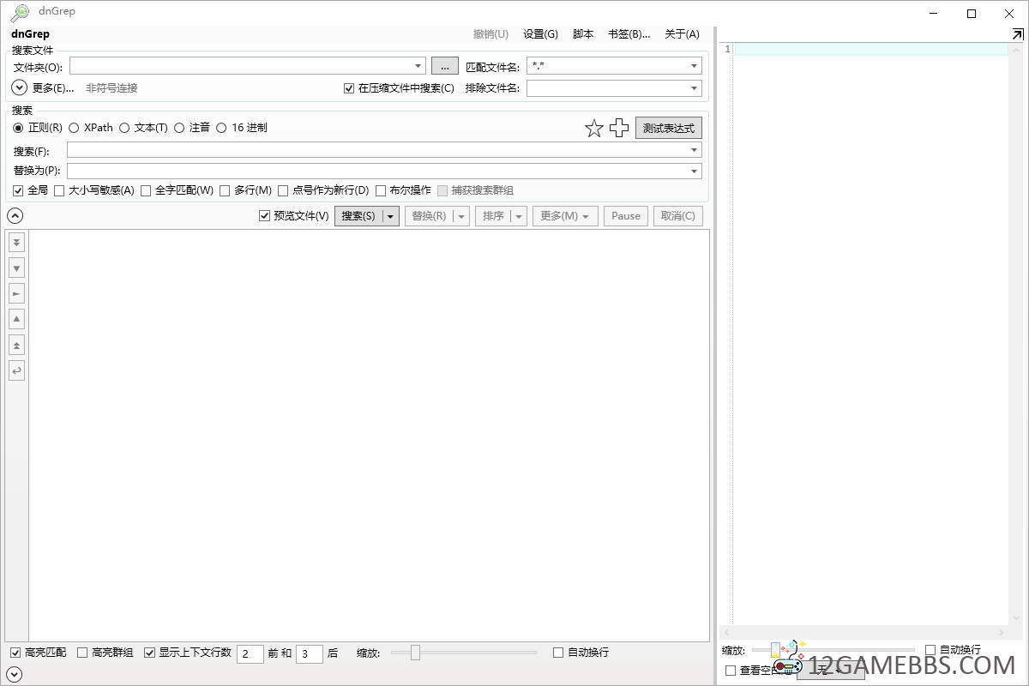Open the 匹配文件名 pattern dropdown
The image size is (1029, 686).
coord(695,66)
